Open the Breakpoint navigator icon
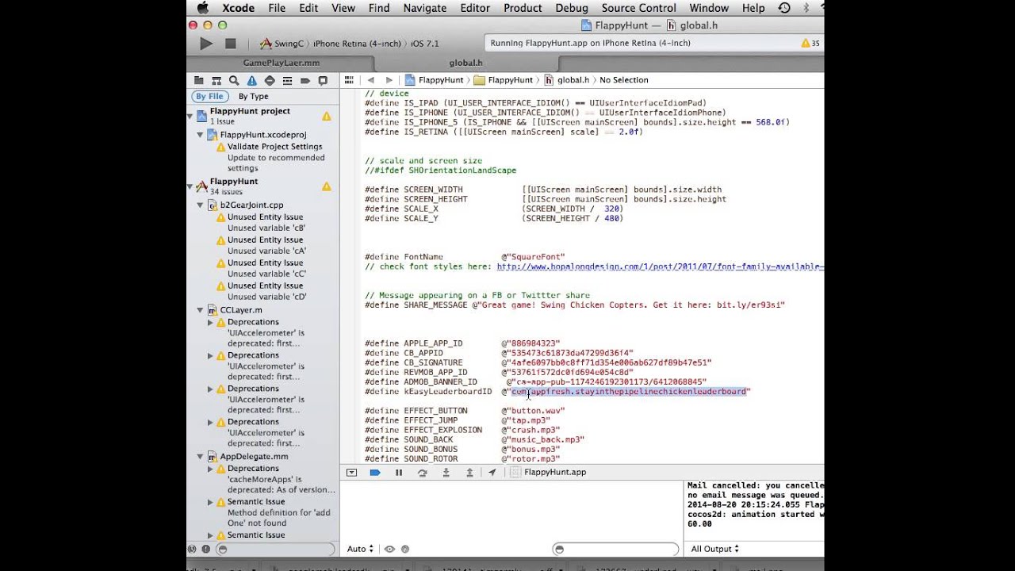1015x571 pixels. (305, 80)
